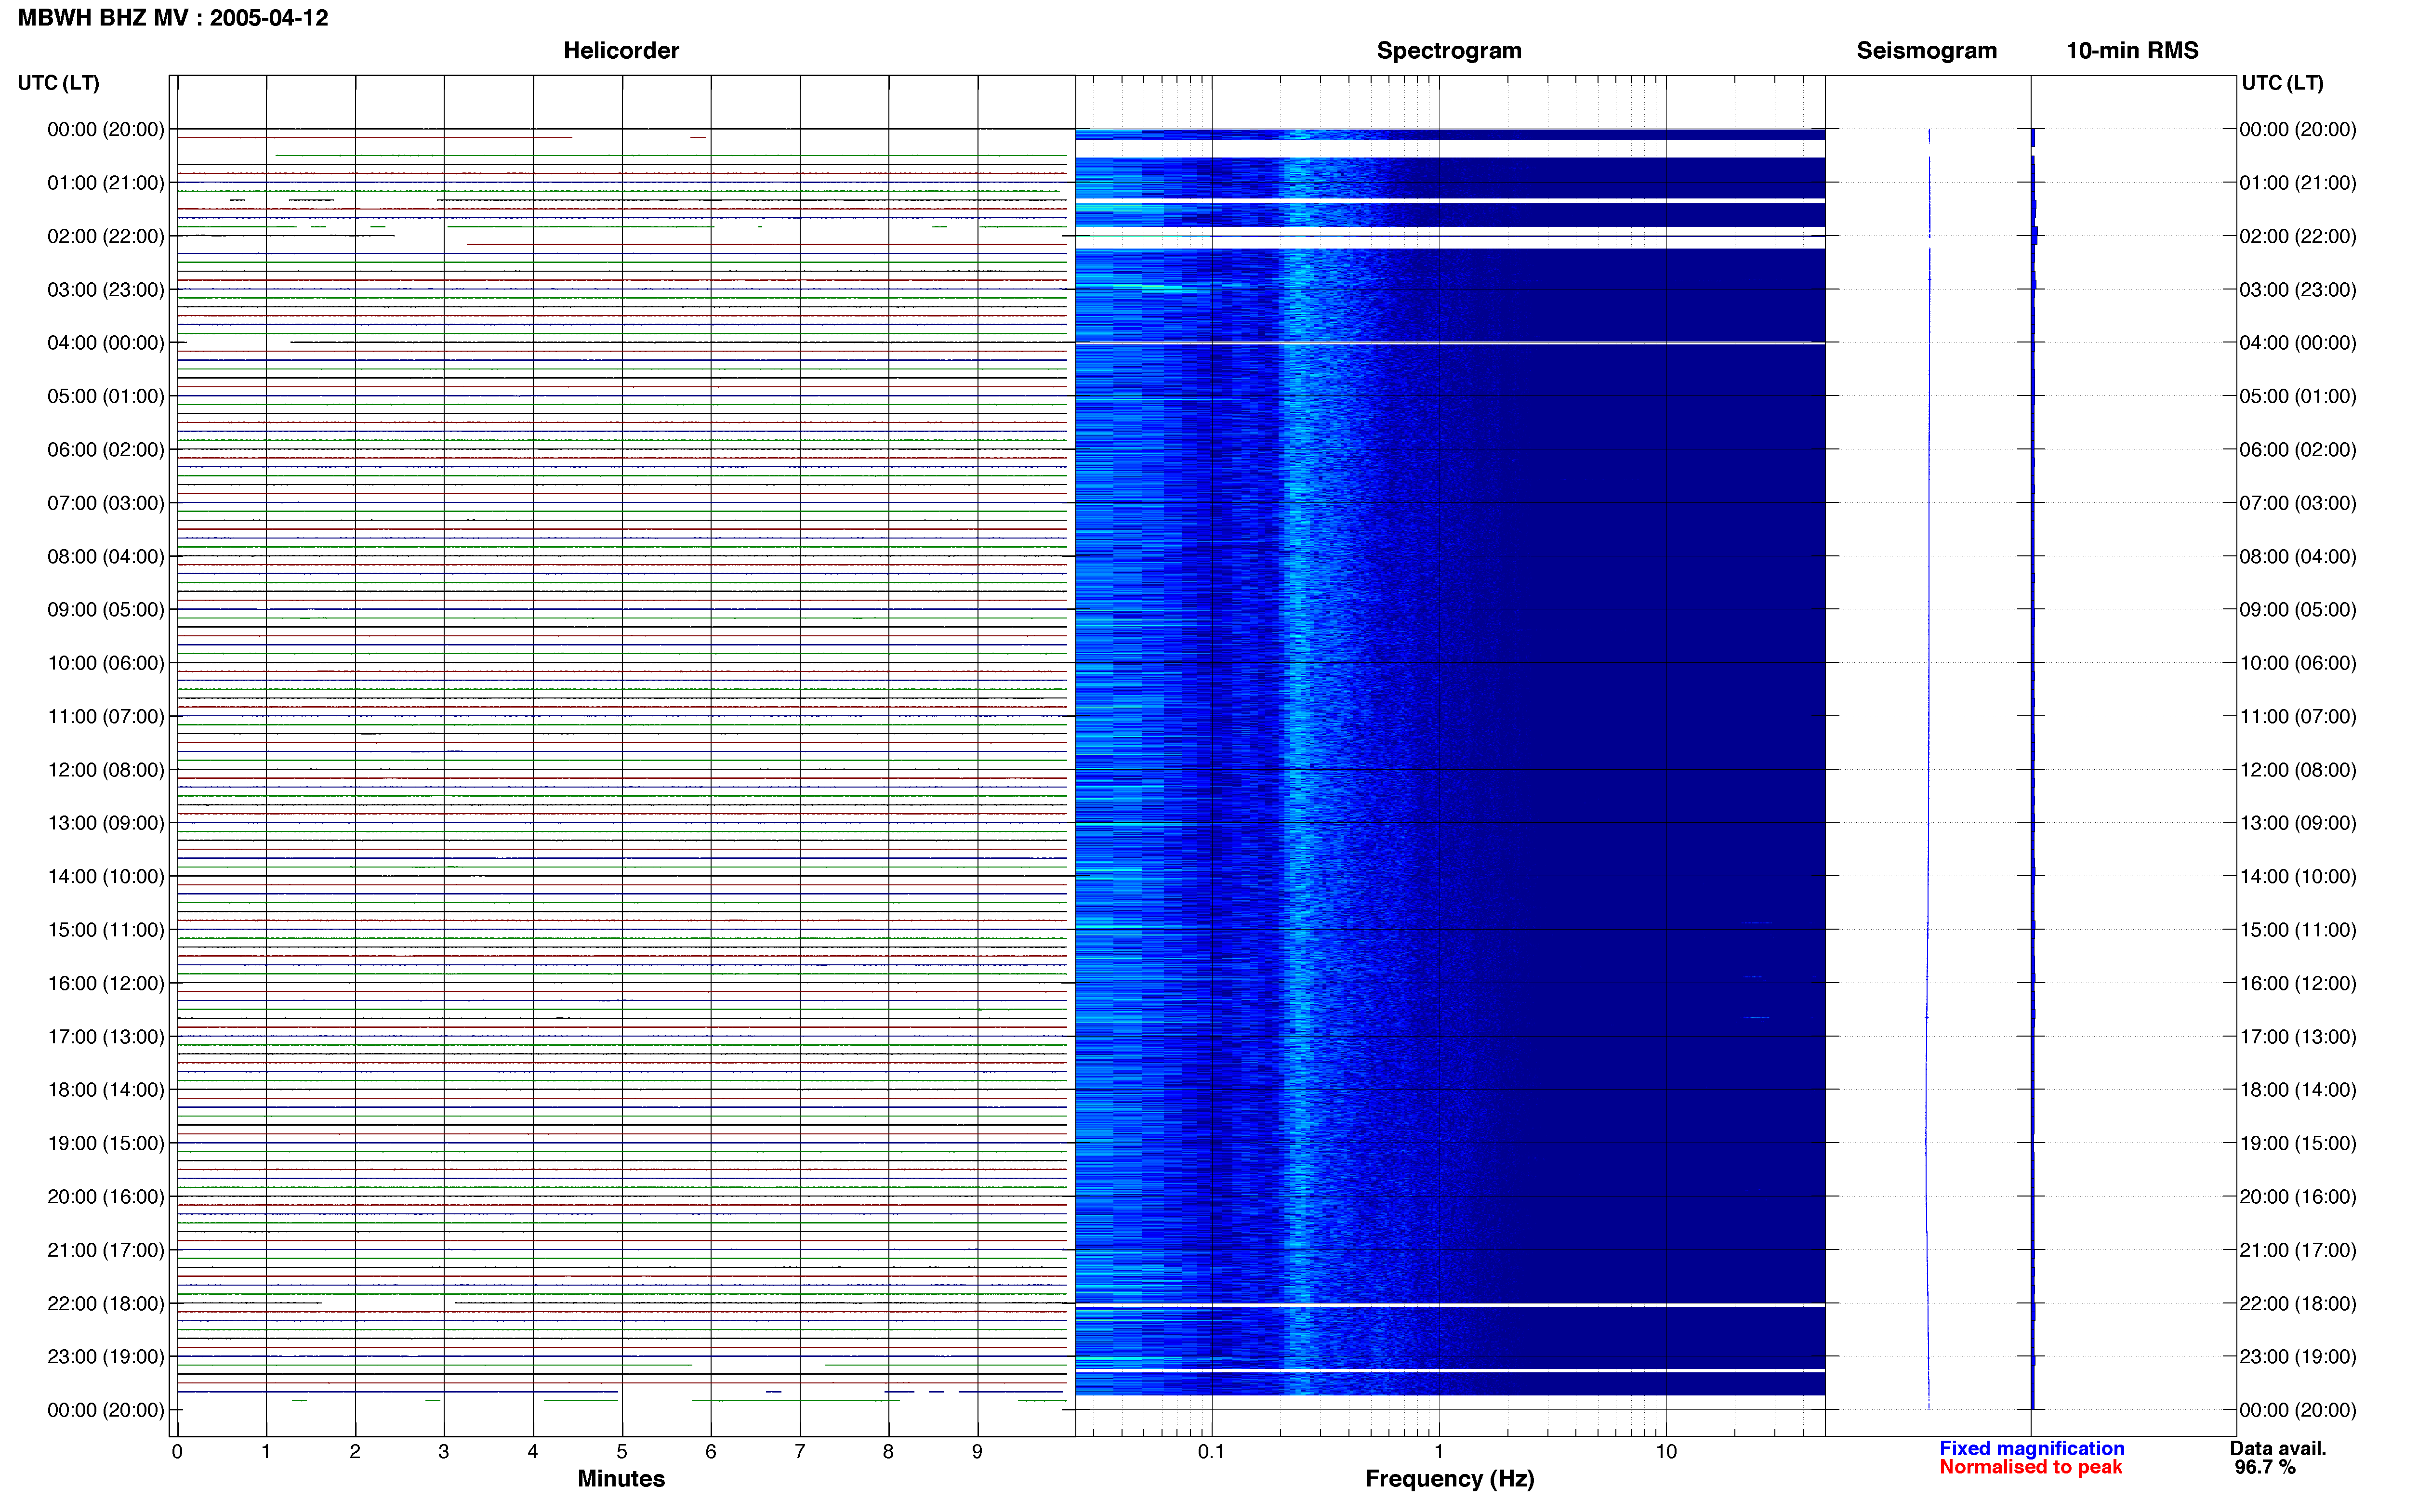Click 23:00 (19:00) on the Helicorder time axis

(x=106, y=1357)
